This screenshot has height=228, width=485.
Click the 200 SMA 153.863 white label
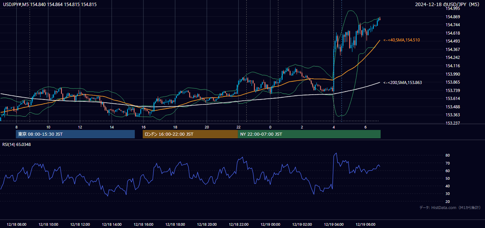pos(403,82)
